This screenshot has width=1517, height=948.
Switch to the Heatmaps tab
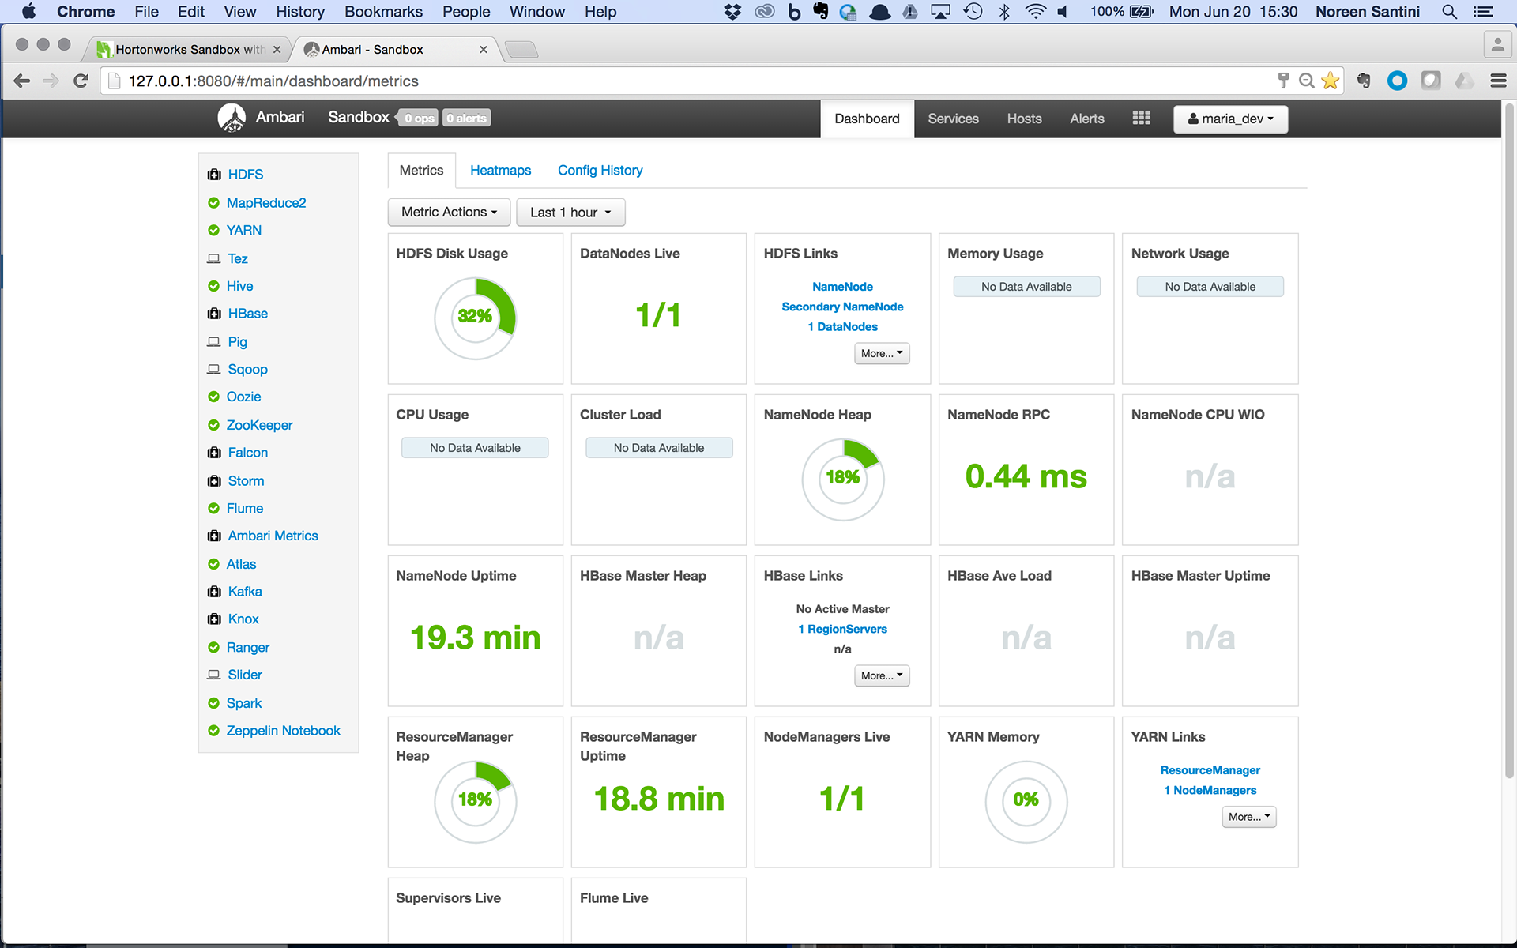tap(500, 170)
